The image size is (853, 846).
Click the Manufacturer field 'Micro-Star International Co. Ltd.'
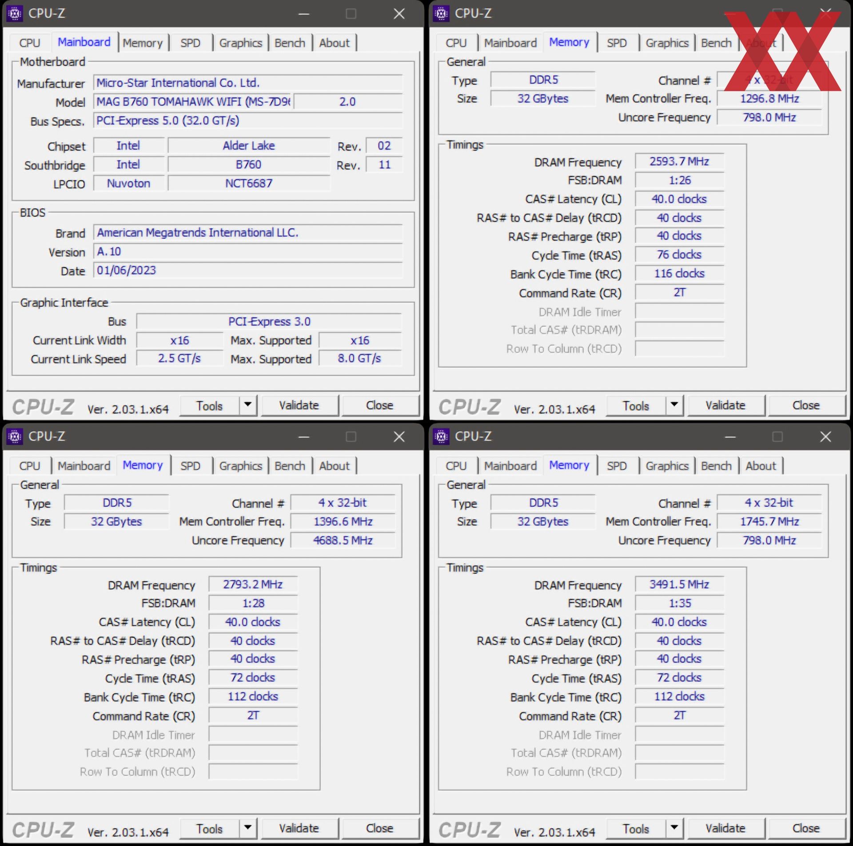coord(248,83)
